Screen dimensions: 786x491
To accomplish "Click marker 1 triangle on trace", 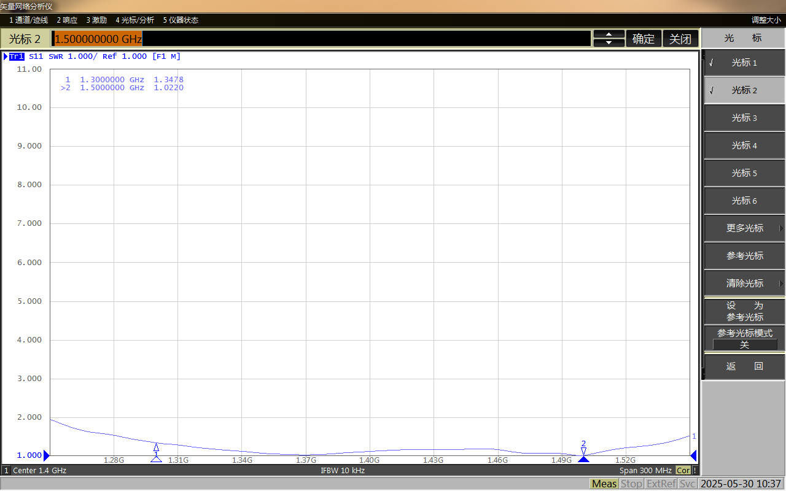I will [x=156, y=447].
